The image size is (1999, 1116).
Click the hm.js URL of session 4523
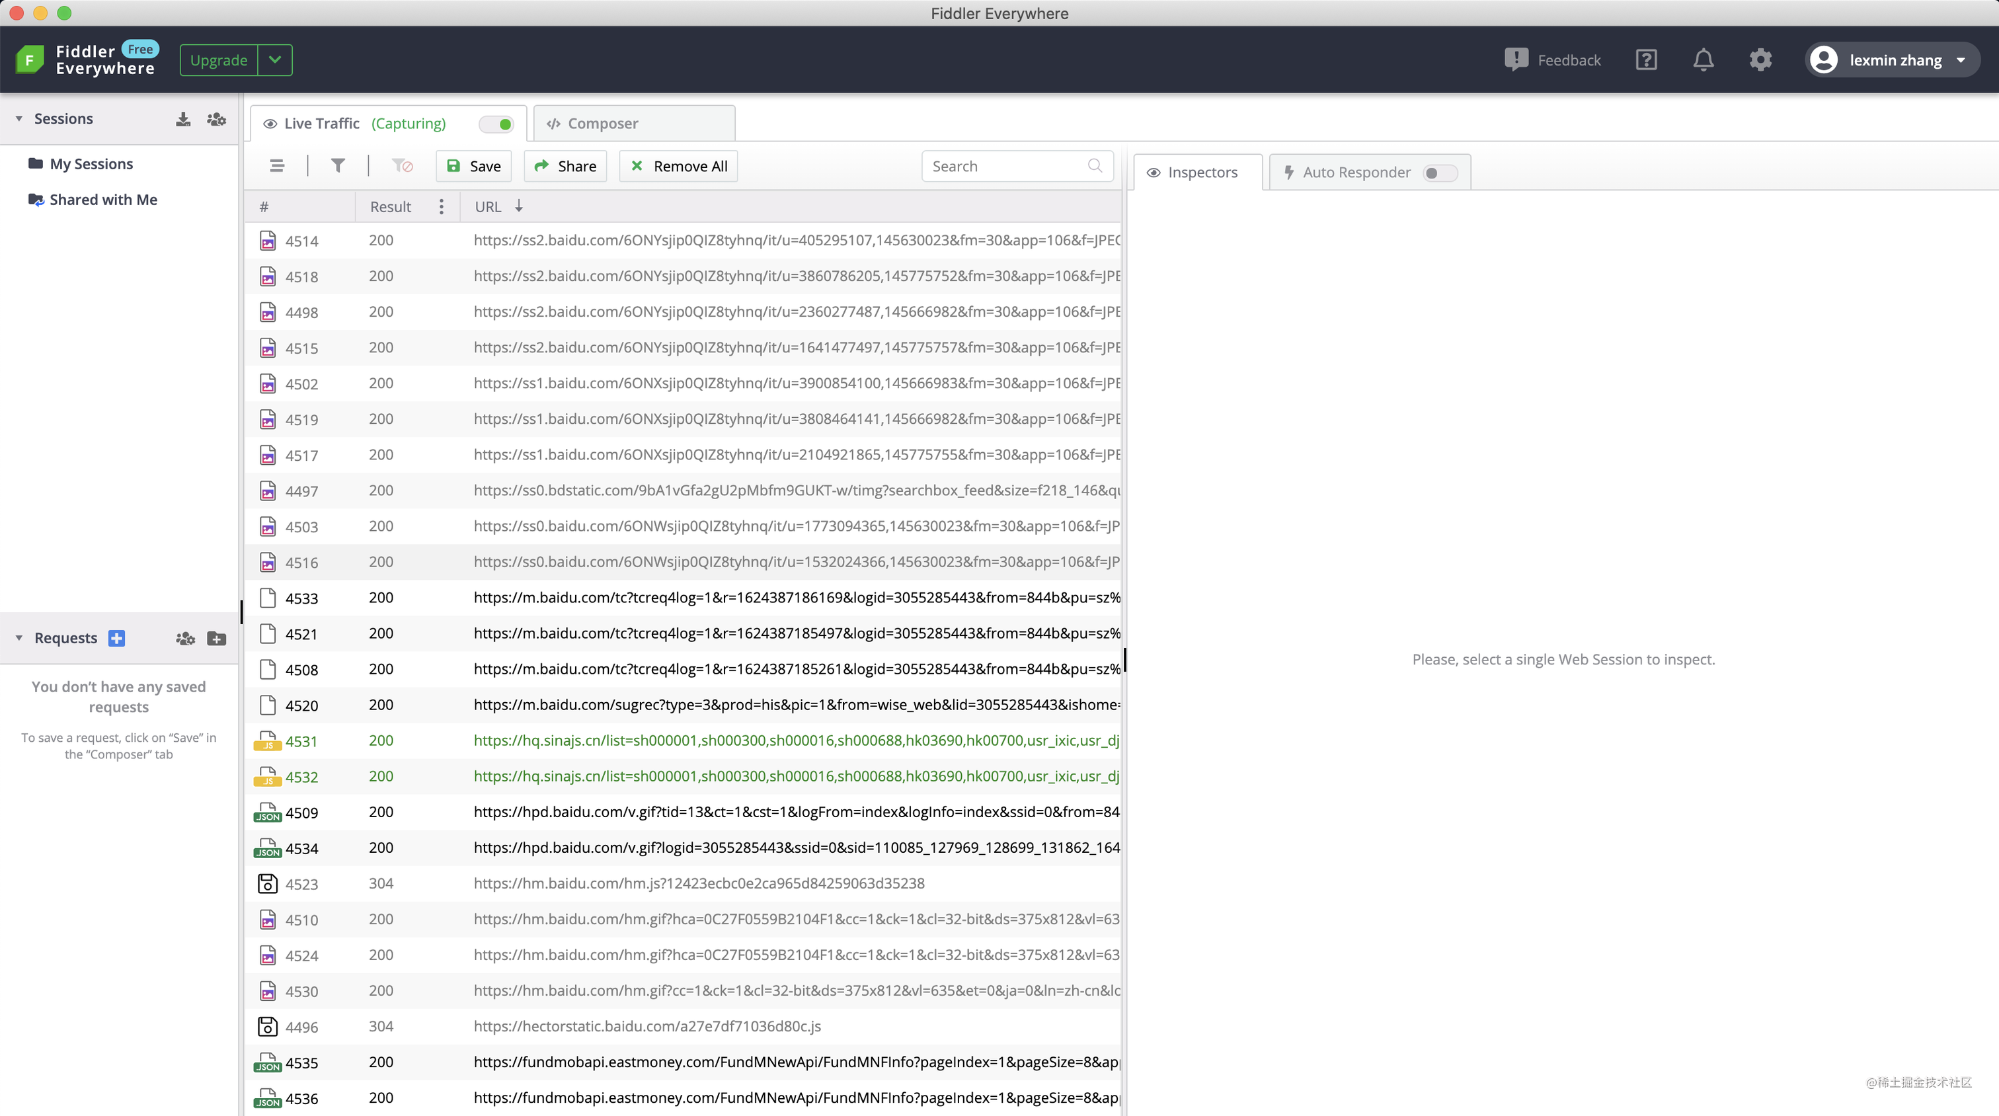pos(699,883)
